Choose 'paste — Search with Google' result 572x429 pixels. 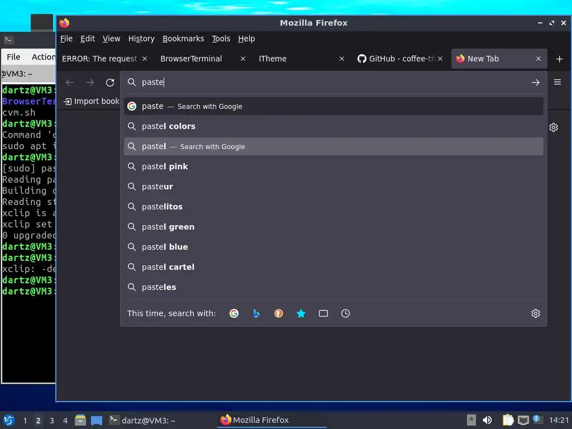point(333,106)
